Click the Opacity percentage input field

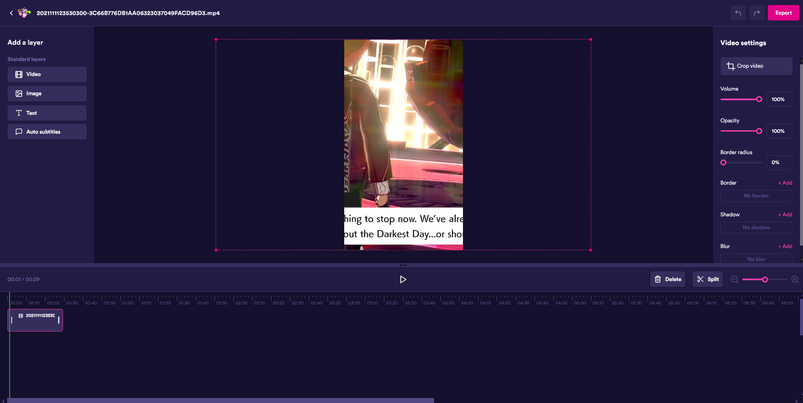click(779, 131)
